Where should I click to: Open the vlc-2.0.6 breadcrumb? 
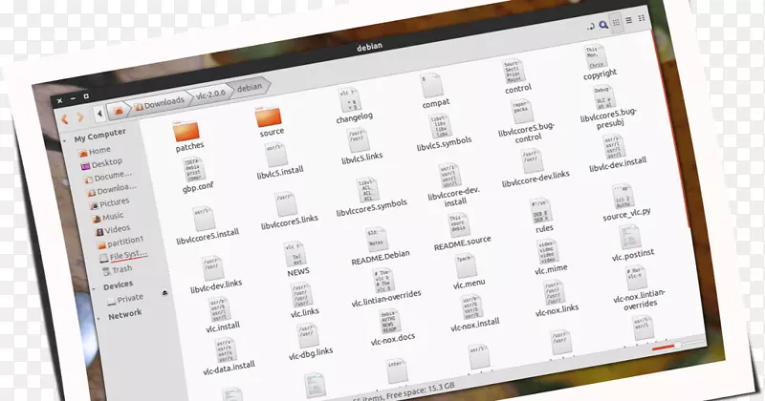coord(210,94)
